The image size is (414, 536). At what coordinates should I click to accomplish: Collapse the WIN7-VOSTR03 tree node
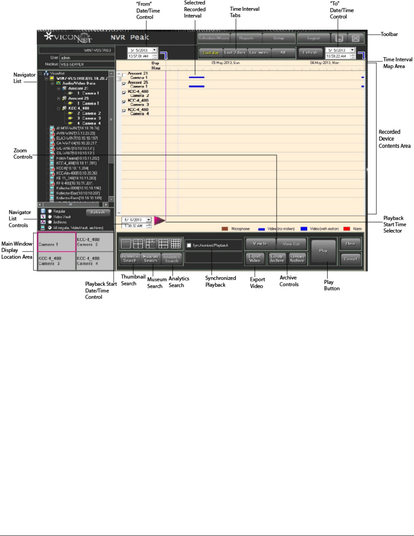click(x=46, y=78)
